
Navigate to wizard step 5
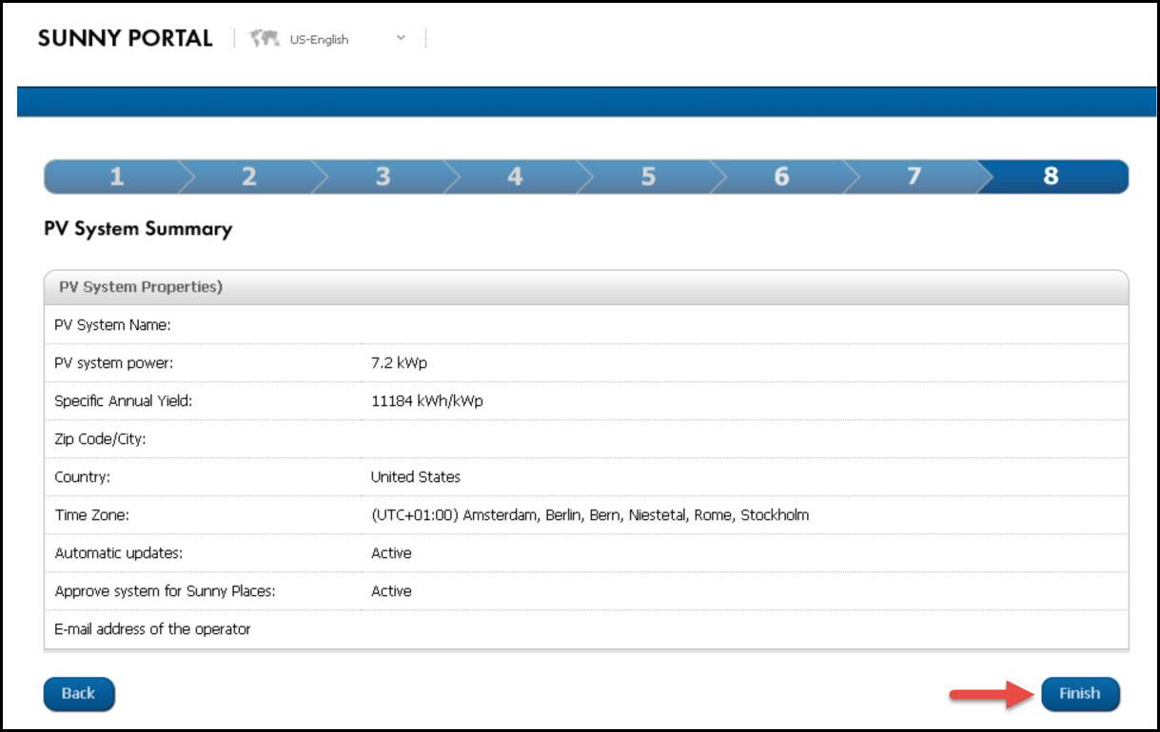point(648,176)
